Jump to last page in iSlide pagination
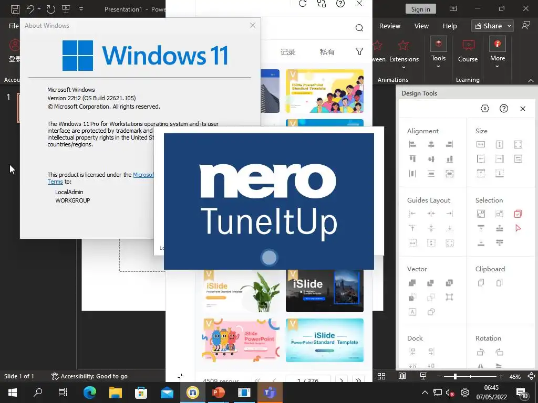The image size is (538, 403). coord(358,379)
